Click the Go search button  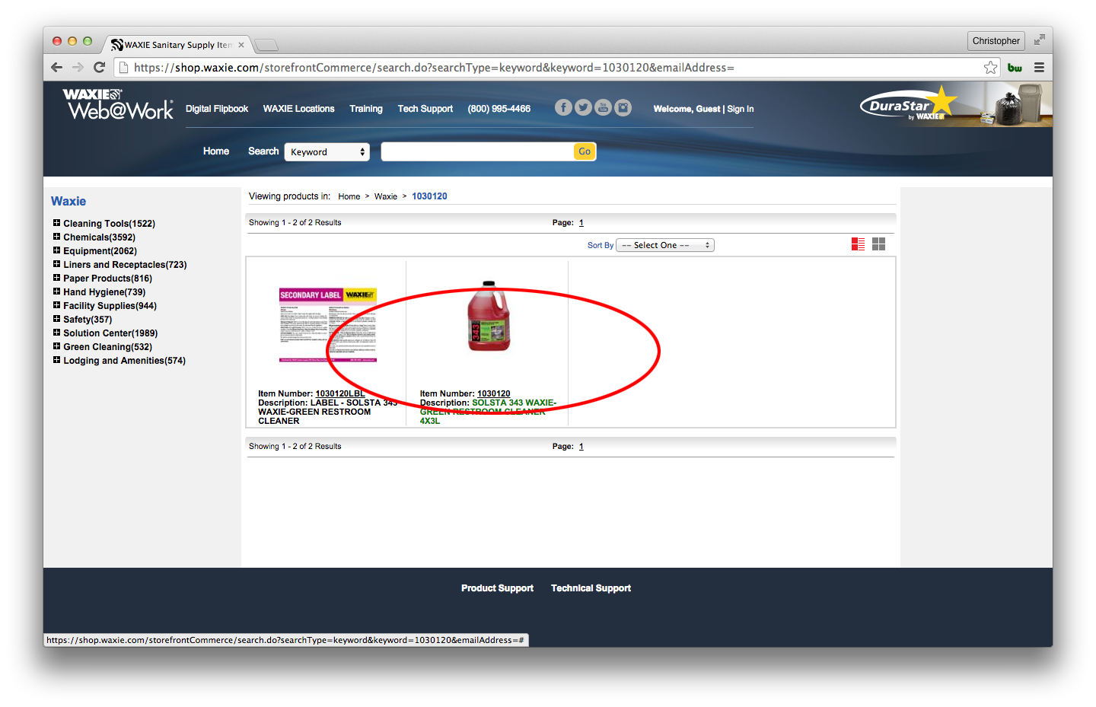point(585,151)
